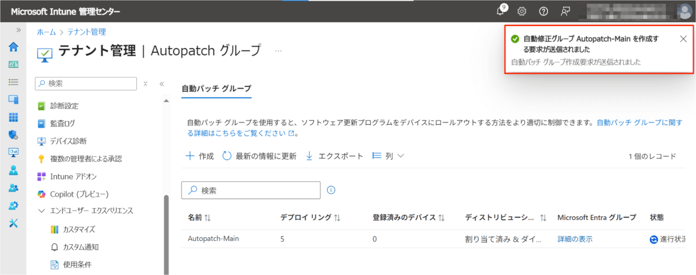Click green success check icon in toast

[x=515, y=39]
